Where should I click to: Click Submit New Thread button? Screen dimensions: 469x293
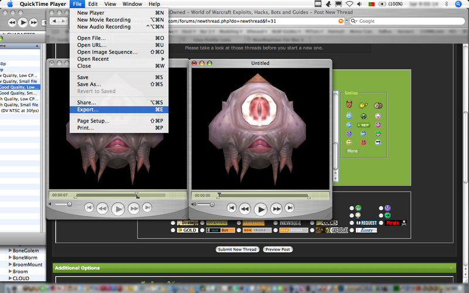pos(237,250)
